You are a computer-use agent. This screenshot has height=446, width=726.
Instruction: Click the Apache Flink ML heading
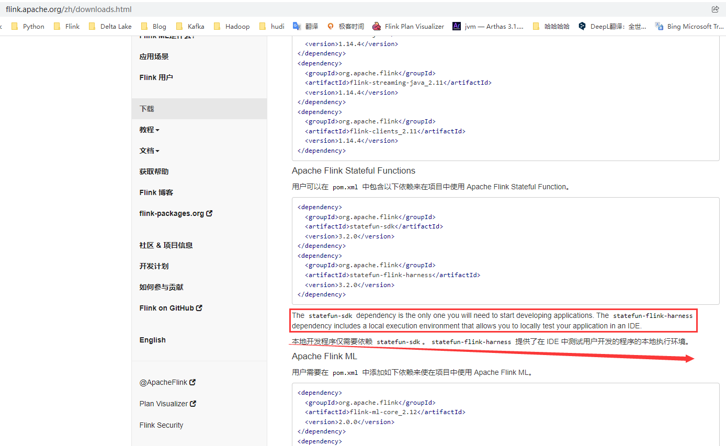click(324, 356)
